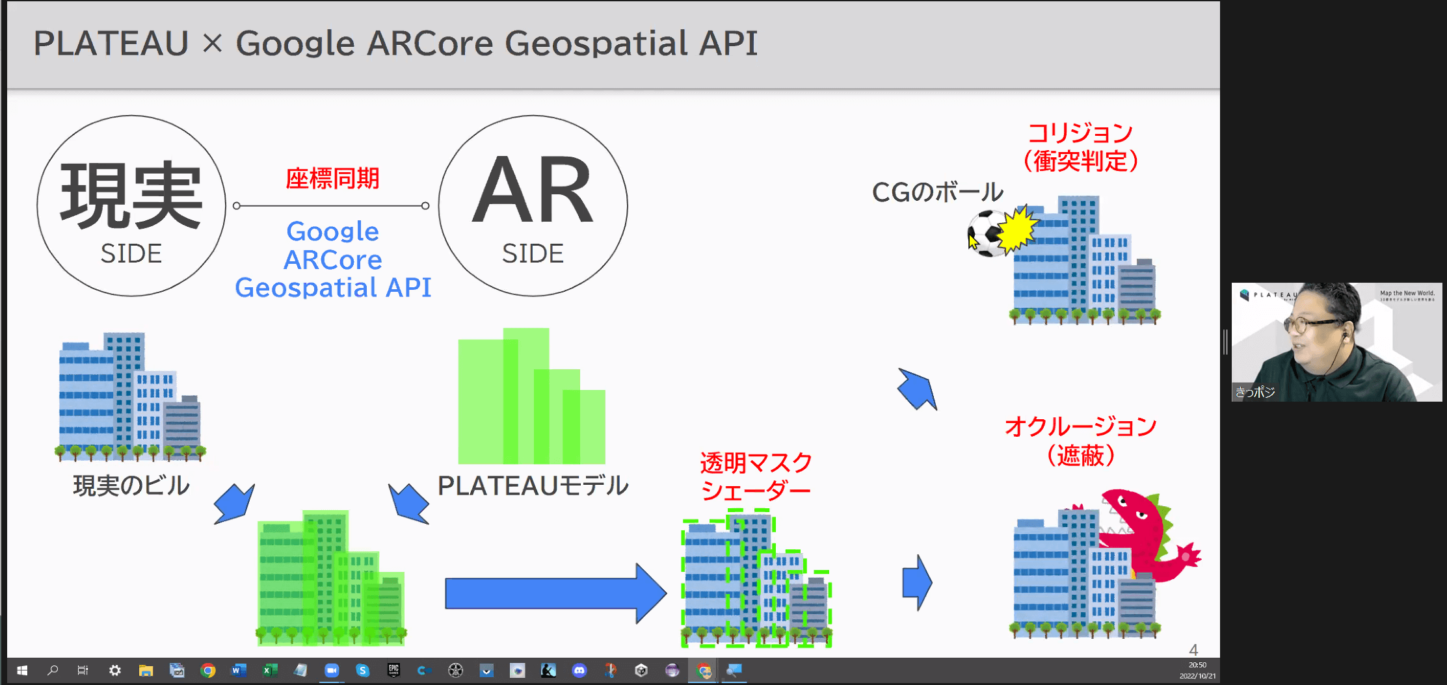Launch the Epic Games launcher icon

(393, 670)
